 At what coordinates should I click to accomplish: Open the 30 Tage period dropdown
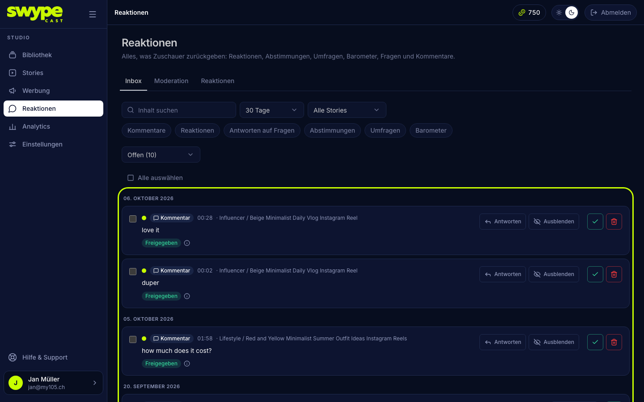coord(272,110)
